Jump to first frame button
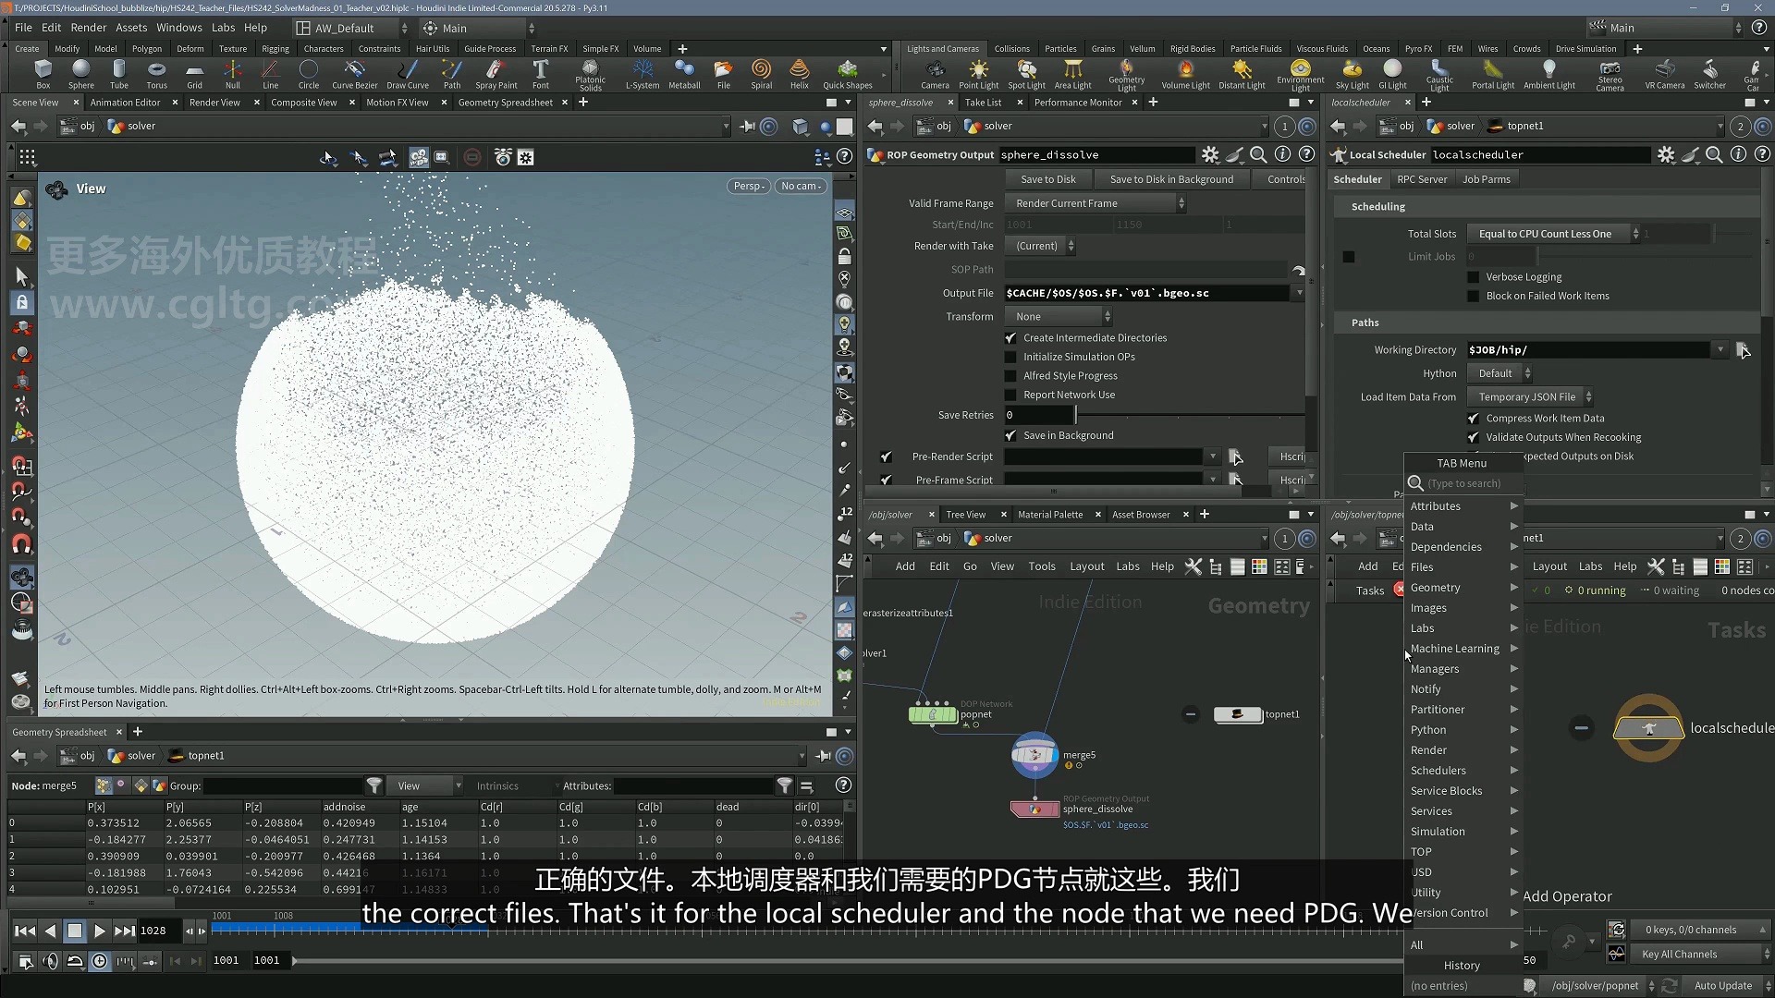This screenshot has width=1775, height=998. 26,931
